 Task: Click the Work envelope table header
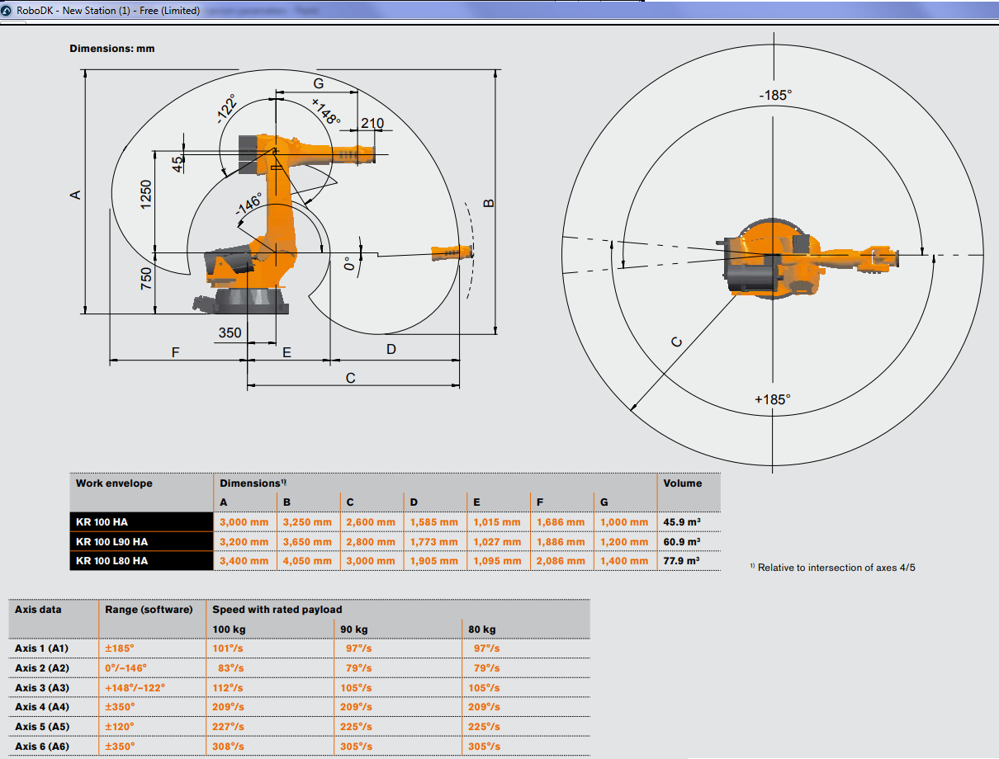click(114, 483)
